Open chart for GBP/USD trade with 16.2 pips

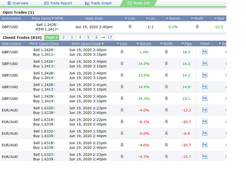[205, 63]
